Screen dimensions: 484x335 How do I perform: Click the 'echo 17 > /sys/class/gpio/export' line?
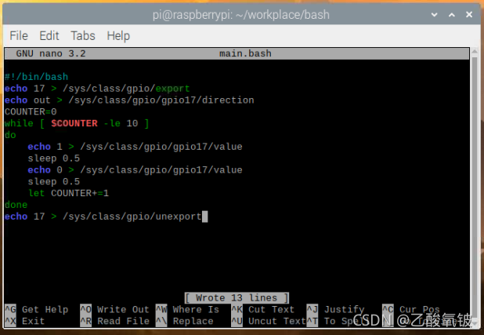coord(97,89)
